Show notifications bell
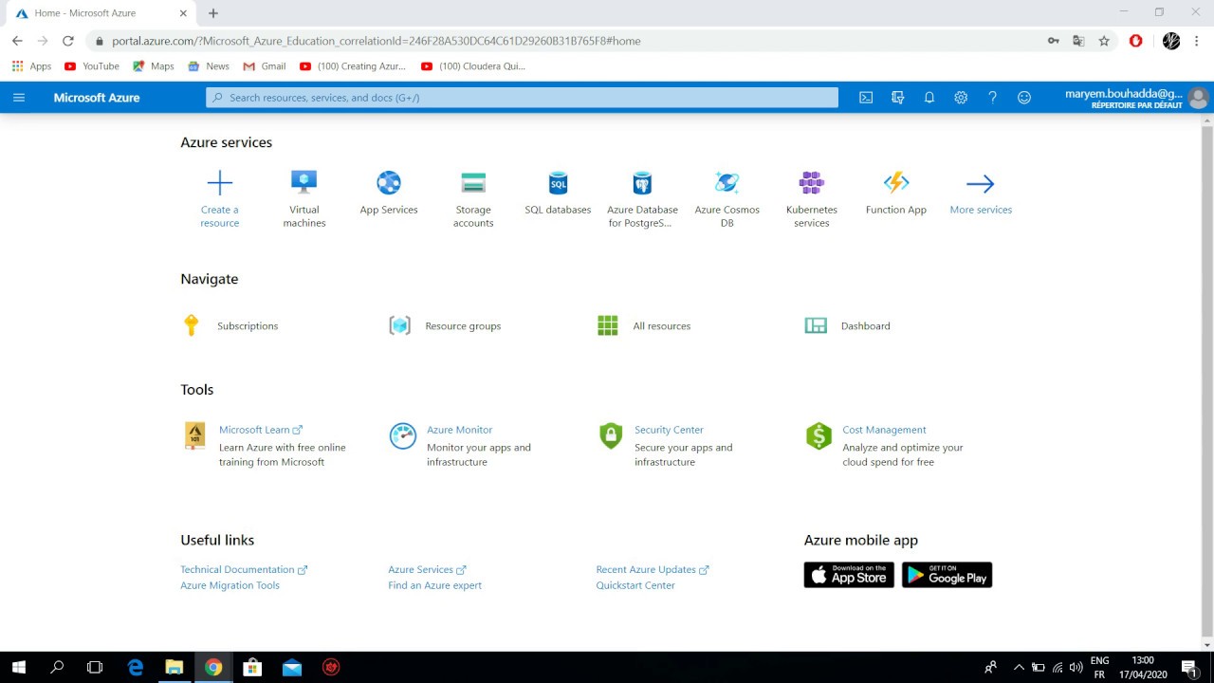 pyautogui.click(x=929, y=98)
